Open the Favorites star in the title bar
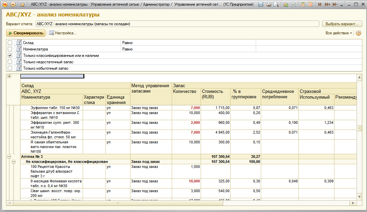 click(x=23, y=4)
